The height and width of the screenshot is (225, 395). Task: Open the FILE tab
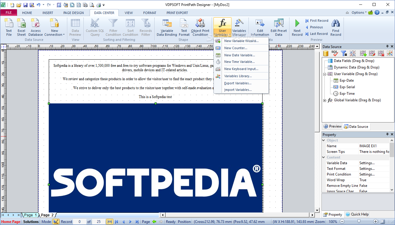coord(9,13)
